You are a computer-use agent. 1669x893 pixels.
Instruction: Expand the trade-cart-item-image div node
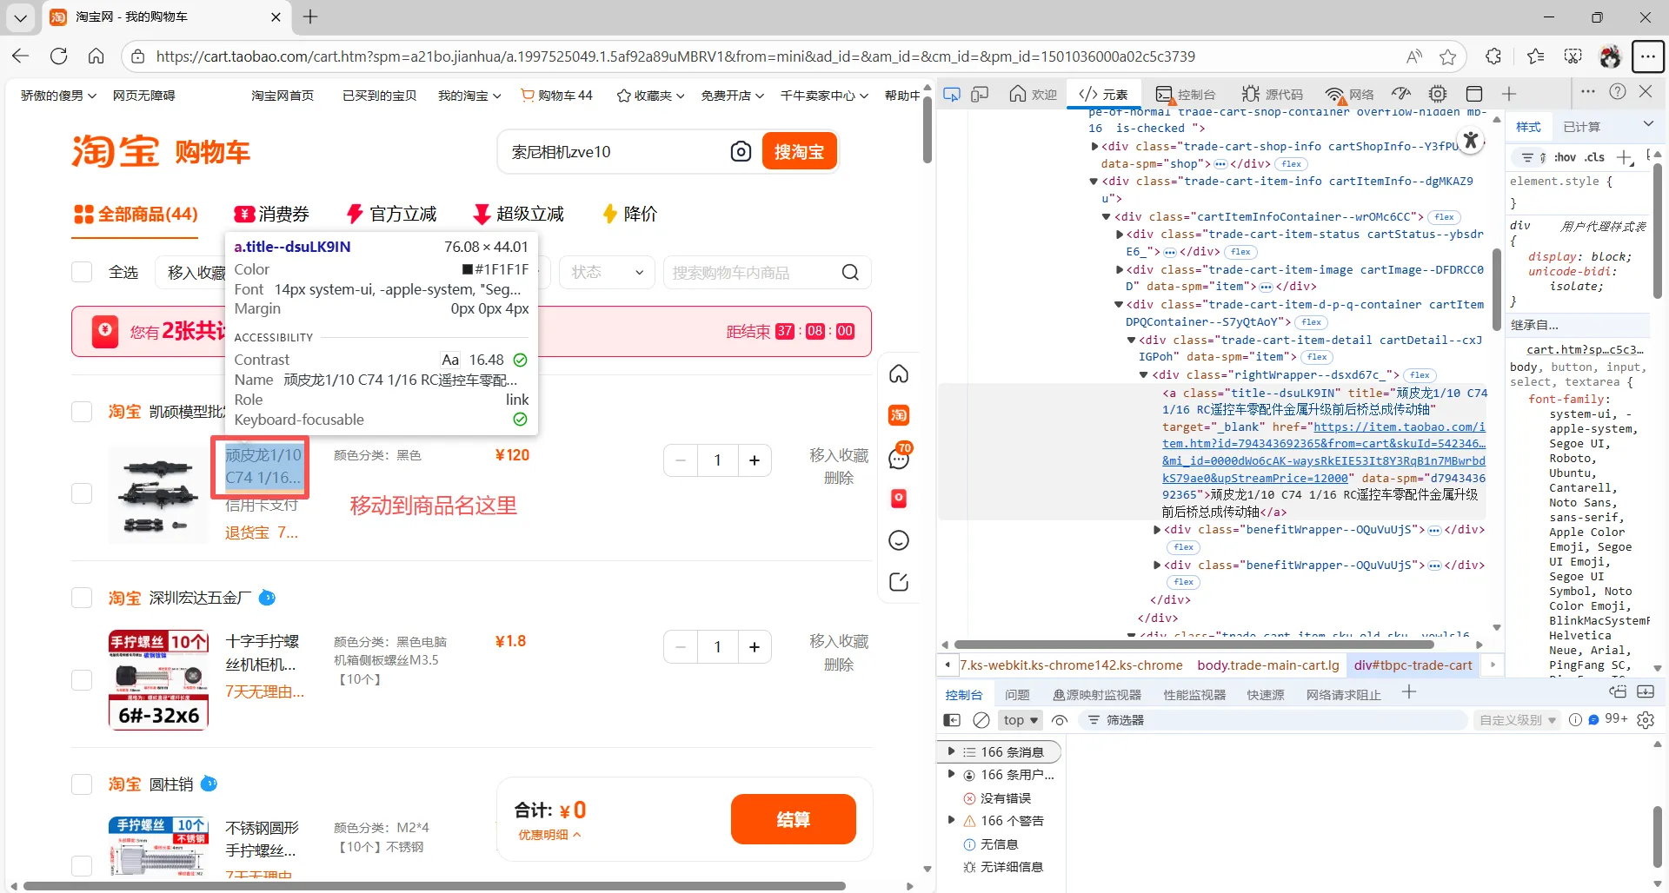point(1120,269)
